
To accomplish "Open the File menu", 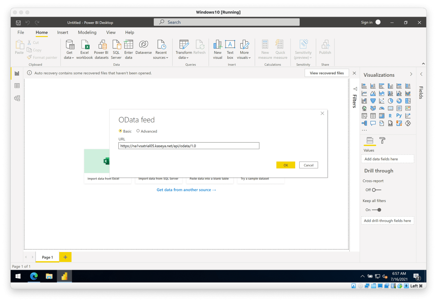I will (x=21, y=32).
